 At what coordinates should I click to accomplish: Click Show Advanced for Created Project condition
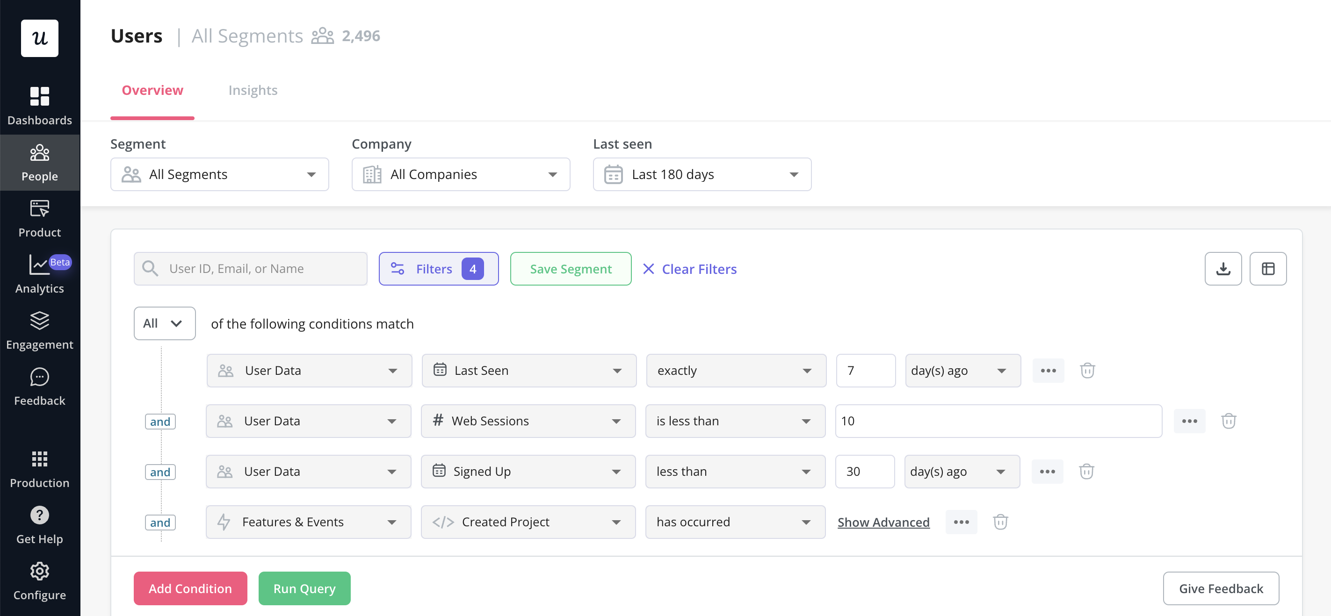(883, 522)
